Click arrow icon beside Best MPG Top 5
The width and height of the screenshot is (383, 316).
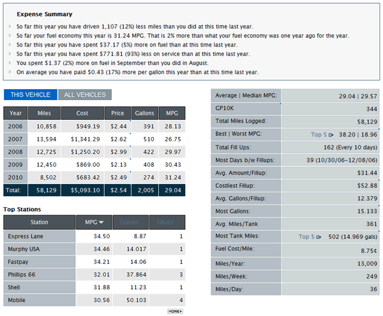point(332,135)
